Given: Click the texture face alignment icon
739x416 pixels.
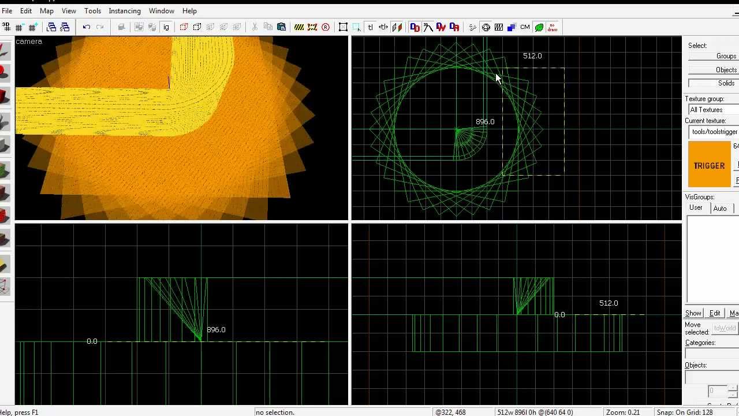Looking at the screenshot, I should (397, 27).
